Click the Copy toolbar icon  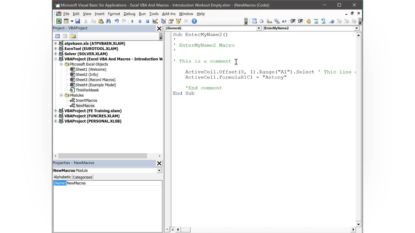93,21
